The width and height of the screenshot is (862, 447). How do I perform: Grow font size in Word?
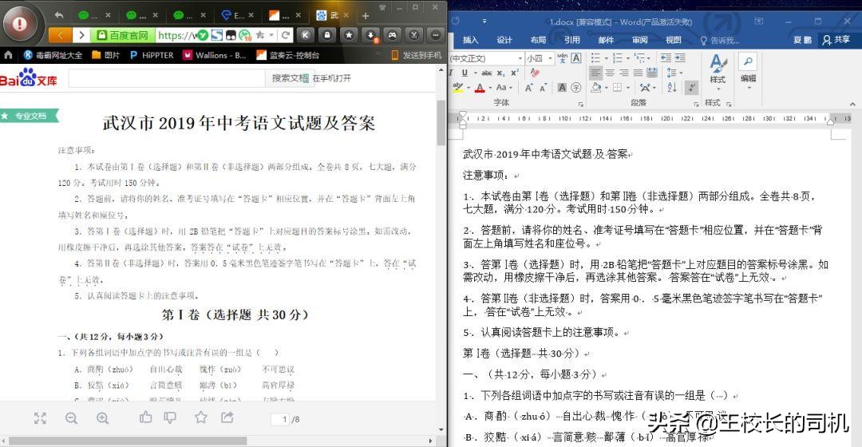point(528,88)
